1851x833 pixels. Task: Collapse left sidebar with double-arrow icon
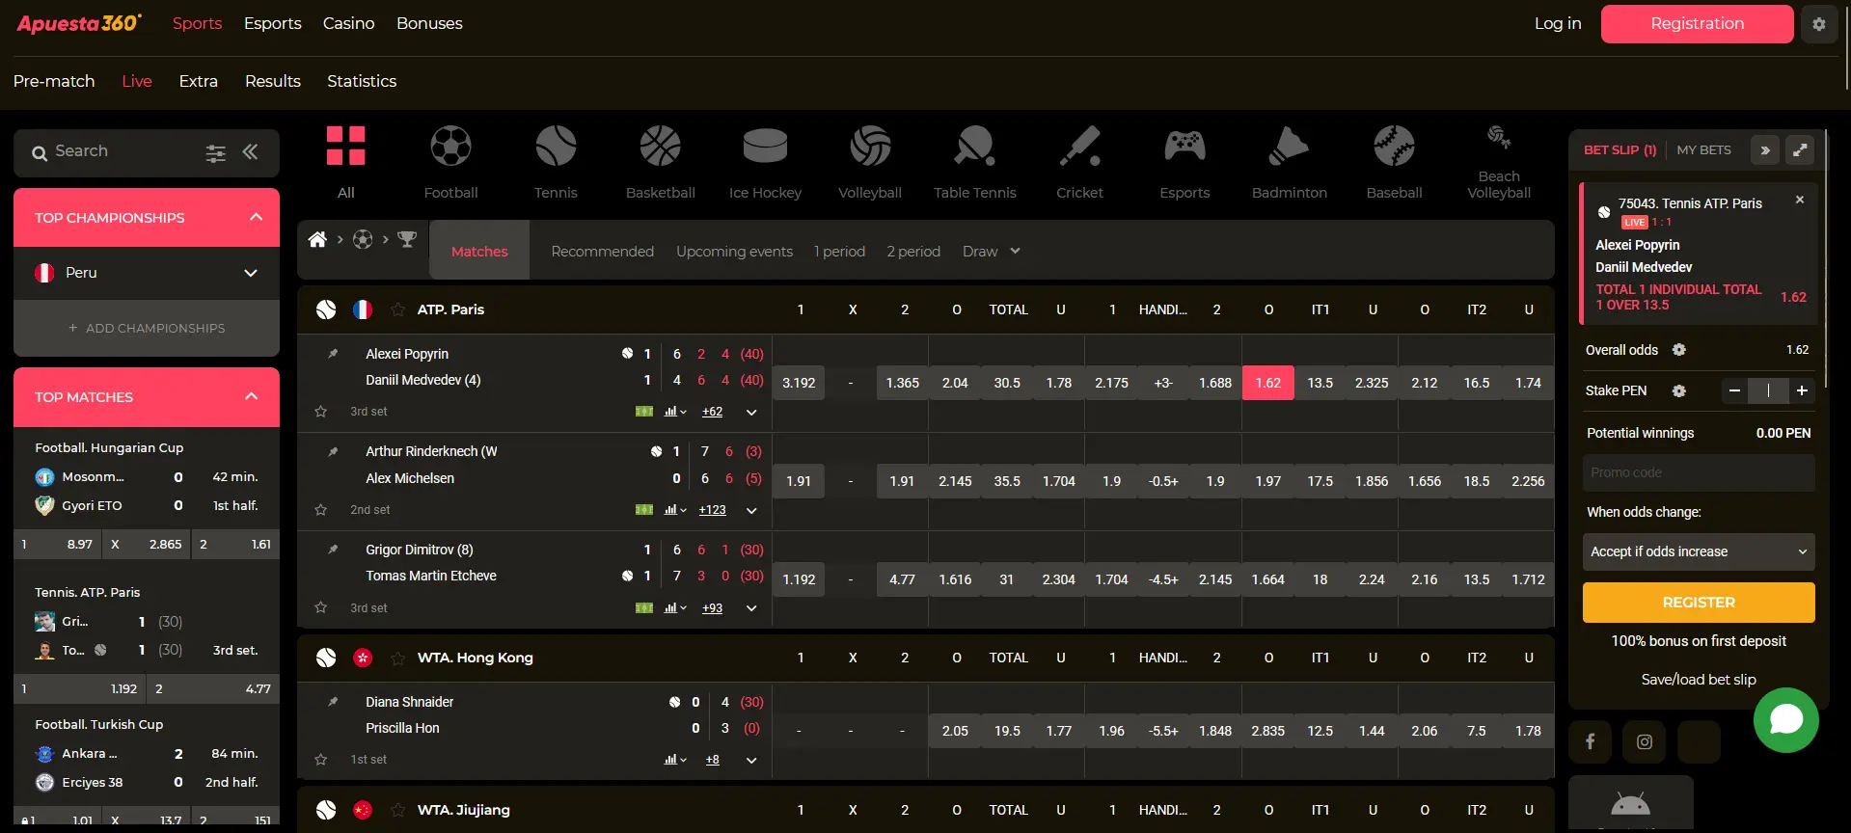coord(251,151)
